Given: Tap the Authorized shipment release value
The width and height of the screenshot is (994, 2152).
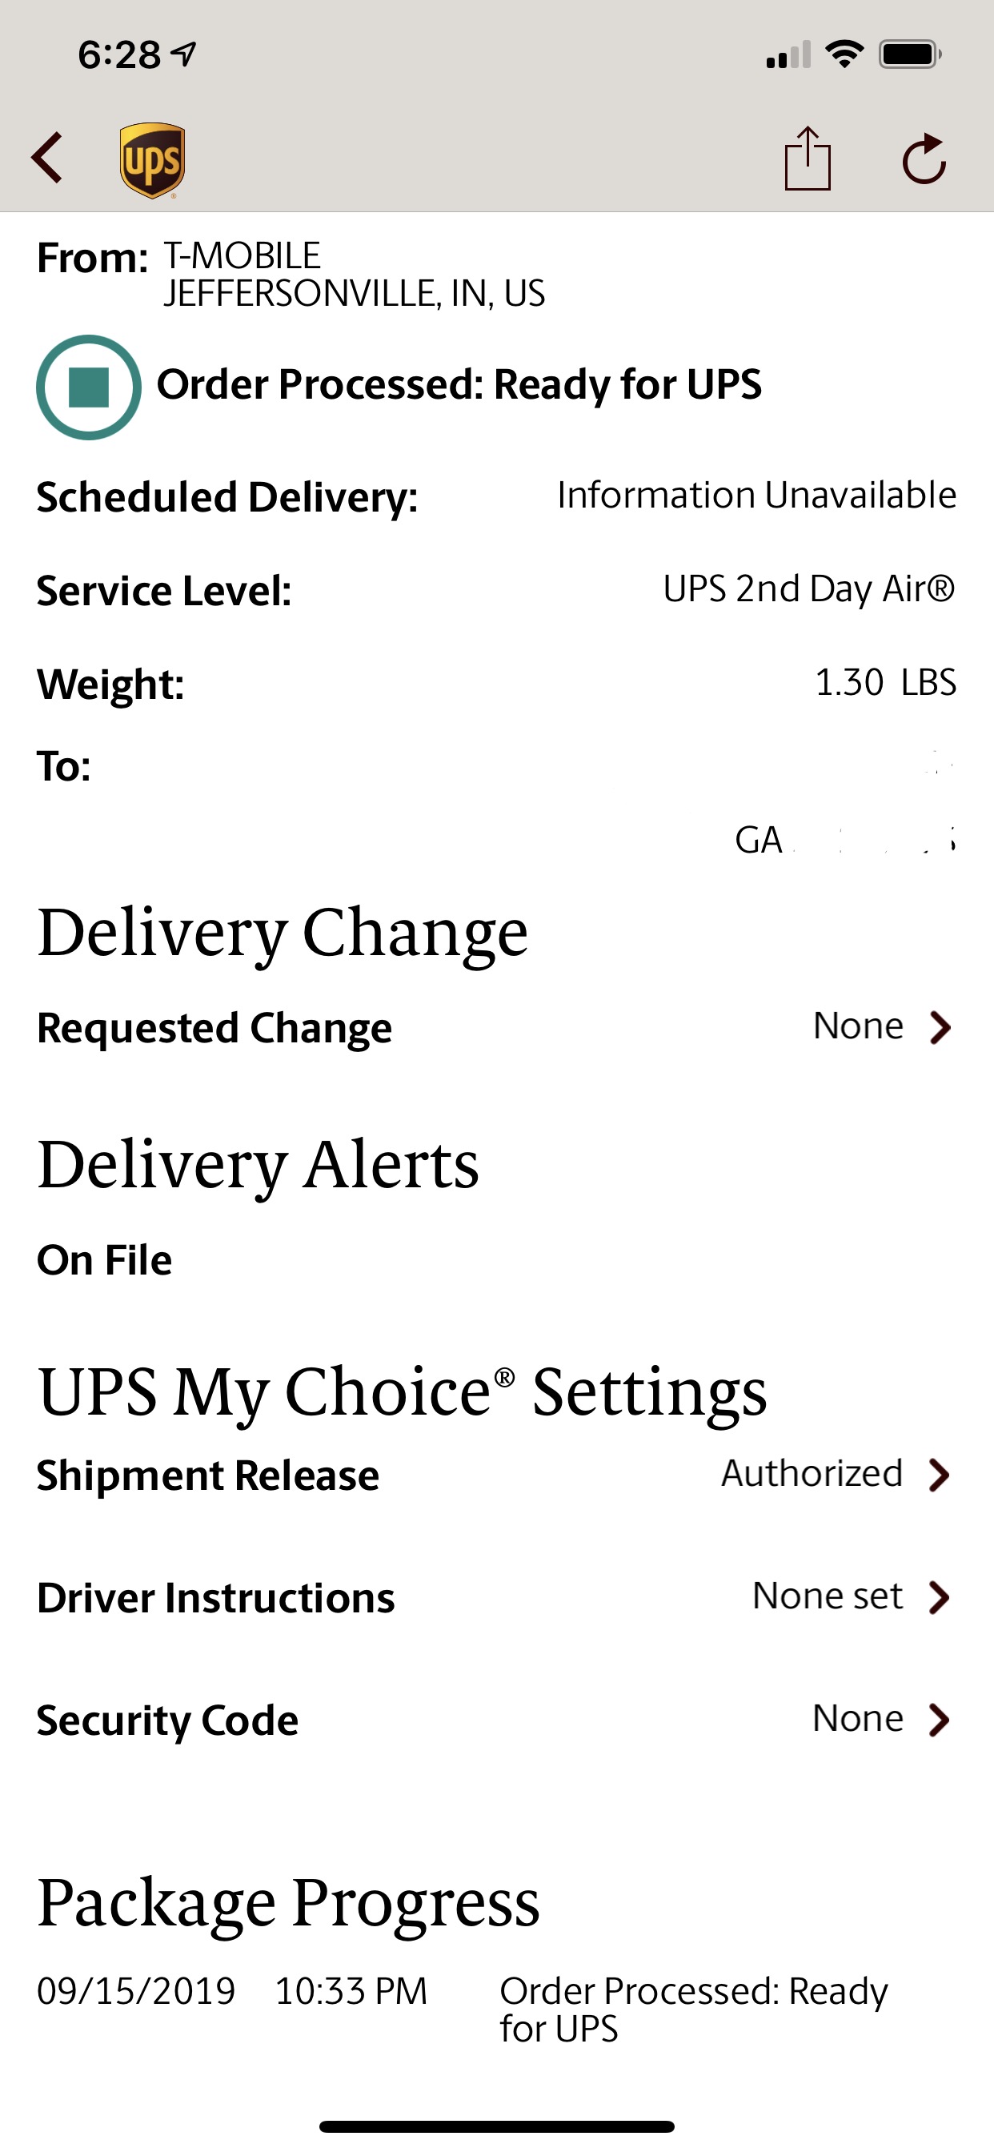Looking at the screenshot, I should tap(812, 1474).
